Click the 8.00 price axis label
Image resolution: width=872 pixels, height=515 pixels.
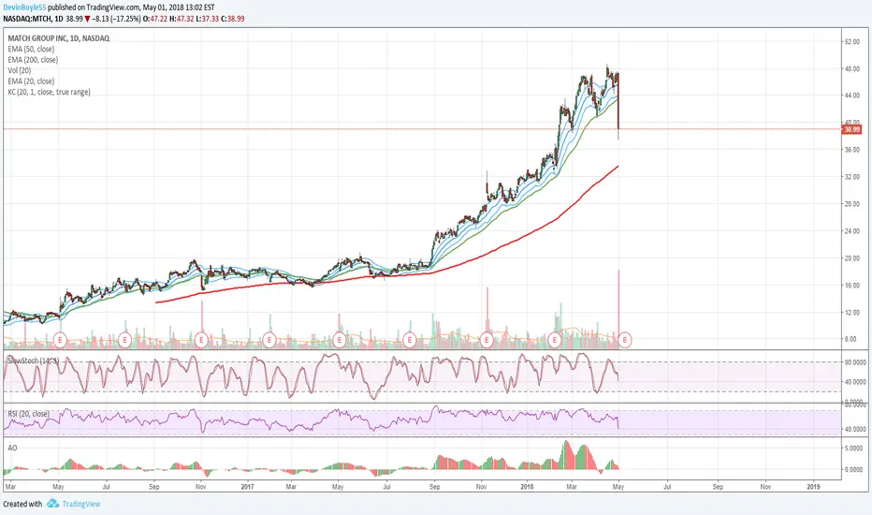[852, 339]
